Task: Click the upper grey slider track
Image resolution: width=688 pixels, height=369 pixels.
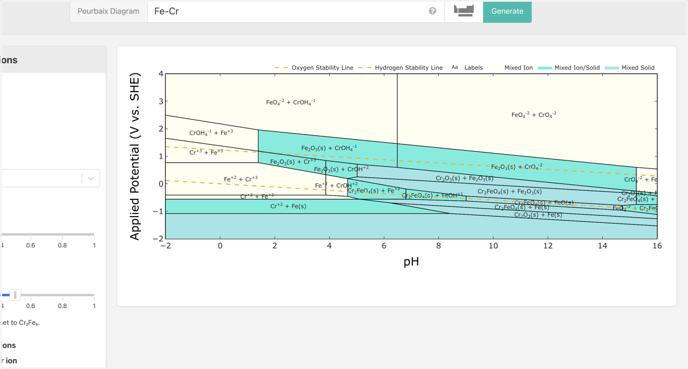Action: coord(47,234)
